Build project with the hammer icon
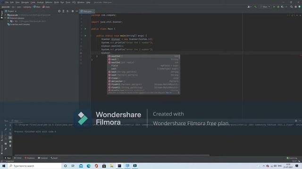 (x=255, y=7)
